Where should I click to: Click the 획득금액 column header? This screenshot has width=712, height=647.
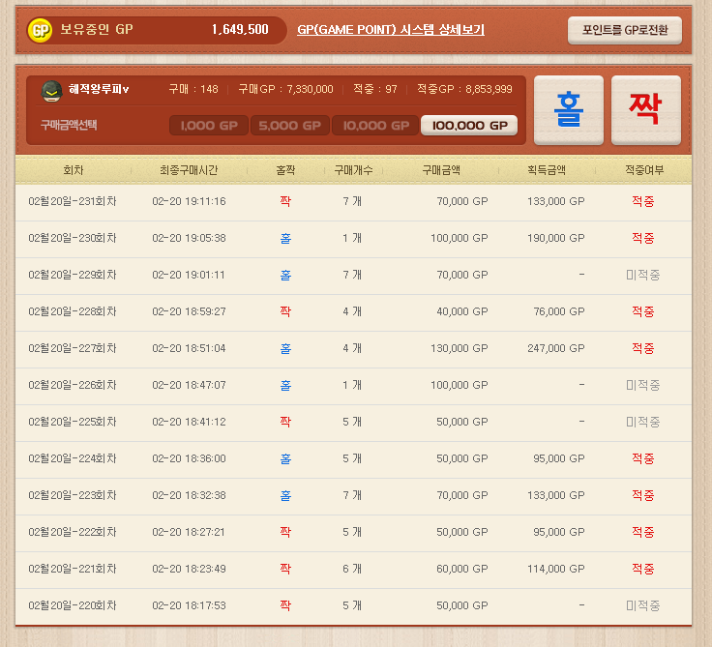[x=547, y=170]
